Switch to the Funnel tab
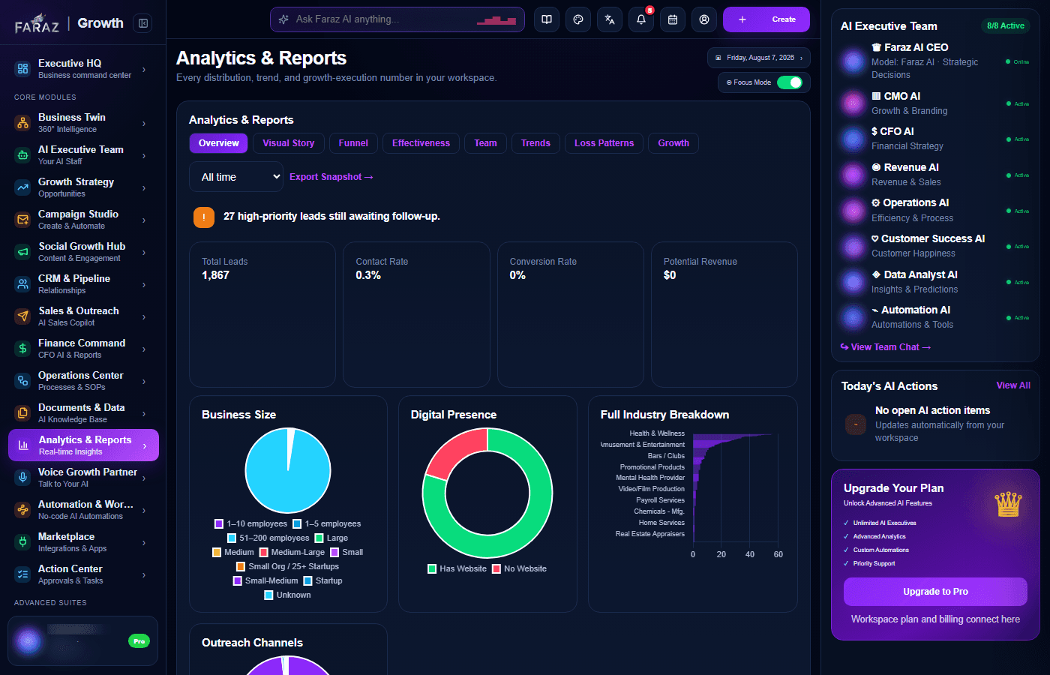This screenshot has width=1050, height=675. 353,143
